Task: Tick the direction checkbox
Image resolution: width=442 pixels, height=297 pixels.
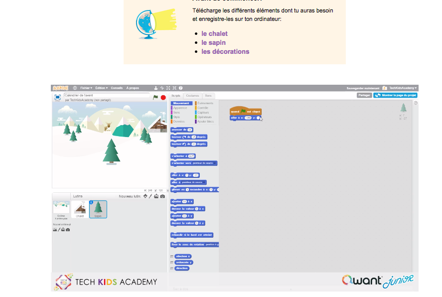Action: pyautogui.click(x=172, y=268)
